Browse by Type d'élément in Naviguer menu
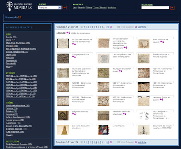Screen dimensions: 181x149 pyautogui.click(x=100, y=8)
